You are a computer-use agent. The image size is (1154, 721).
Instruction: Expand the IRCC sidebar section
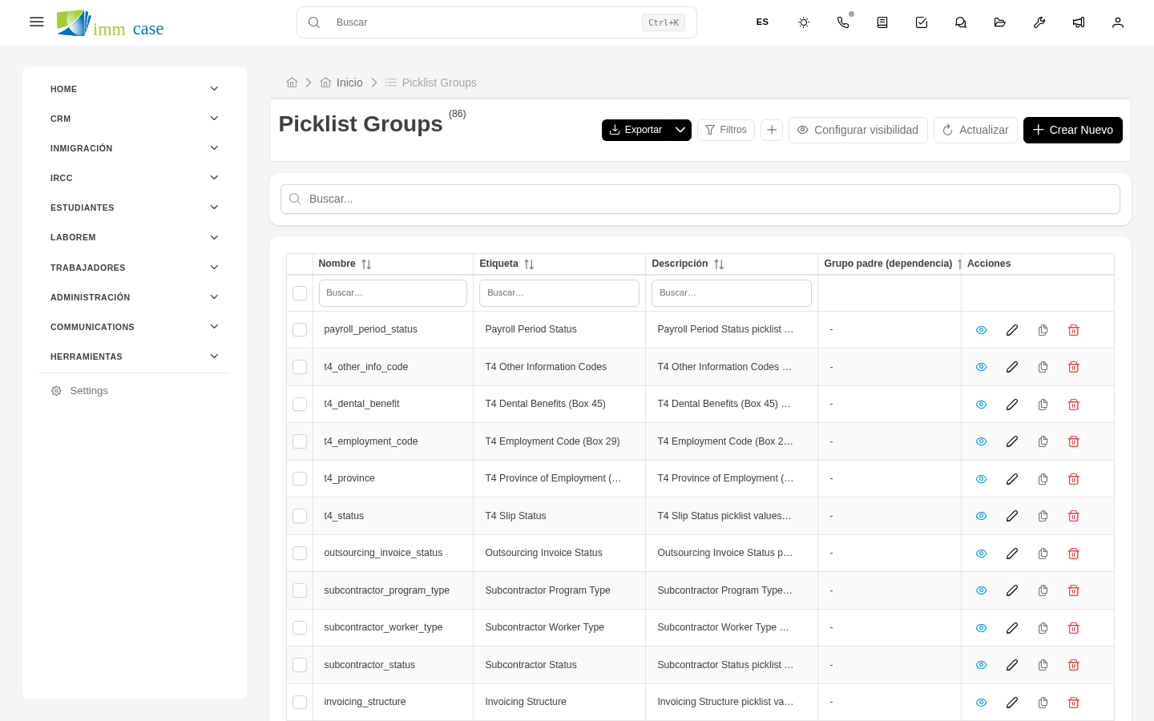pyautogui.click(x=135, y=178)
